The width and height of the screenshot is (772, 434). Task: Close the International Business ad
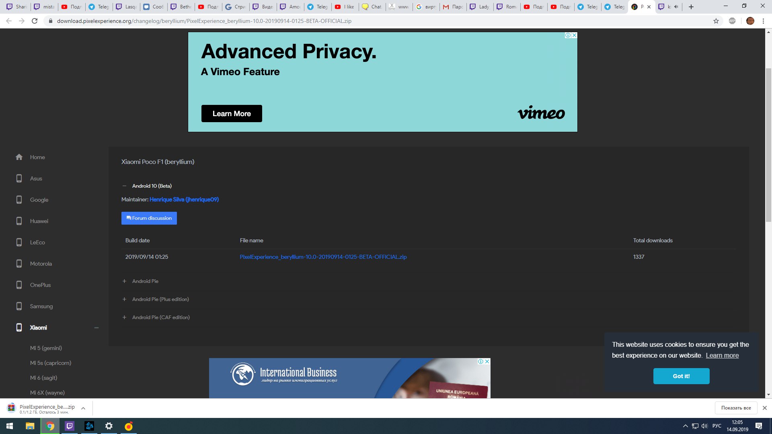tap(487, 361)
